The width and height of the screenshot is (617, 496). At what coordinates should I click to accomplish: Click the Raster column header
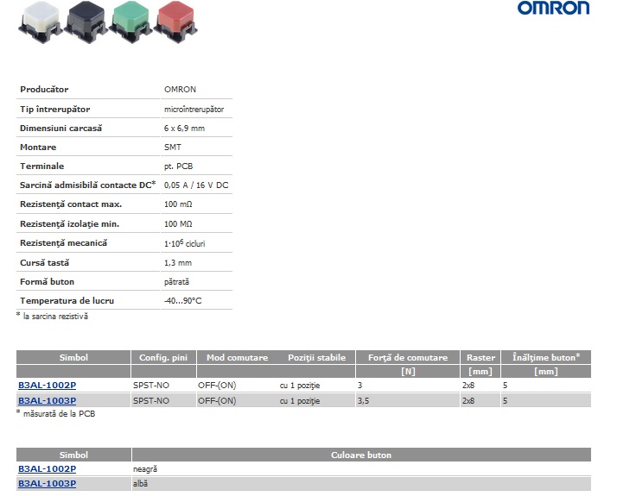pyautogui.click(x=480, y=357)
